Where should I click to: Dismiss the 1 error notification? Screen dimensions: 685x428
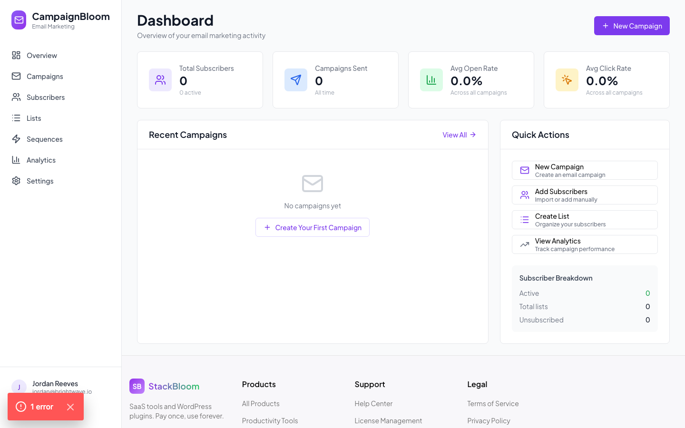point(70,407)
